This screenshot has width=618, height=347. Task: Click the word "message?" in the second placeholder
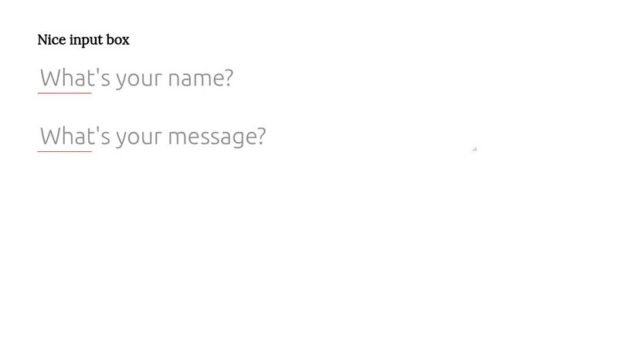[217, 137]
